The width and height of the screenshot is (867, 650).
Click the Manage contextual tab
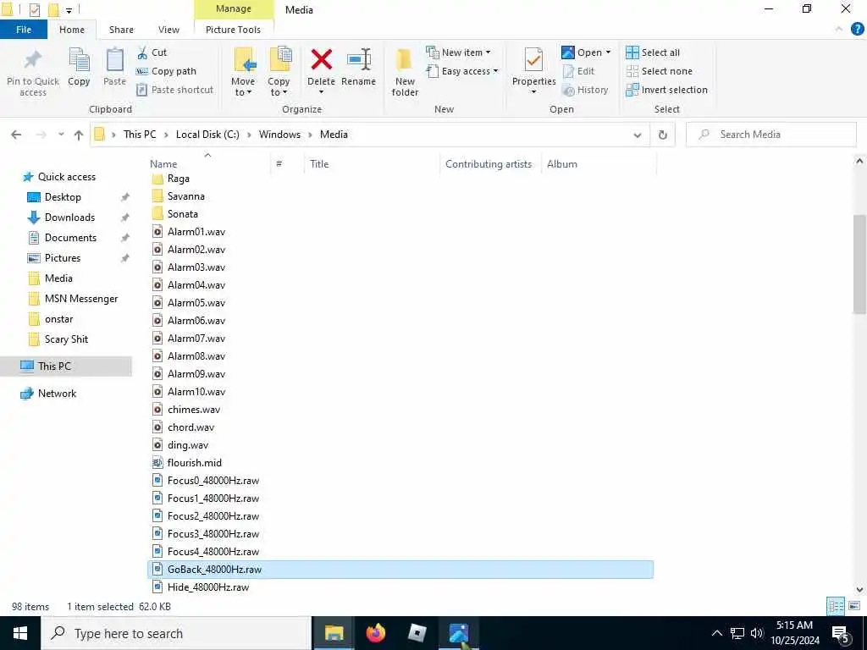click(234, 8)
